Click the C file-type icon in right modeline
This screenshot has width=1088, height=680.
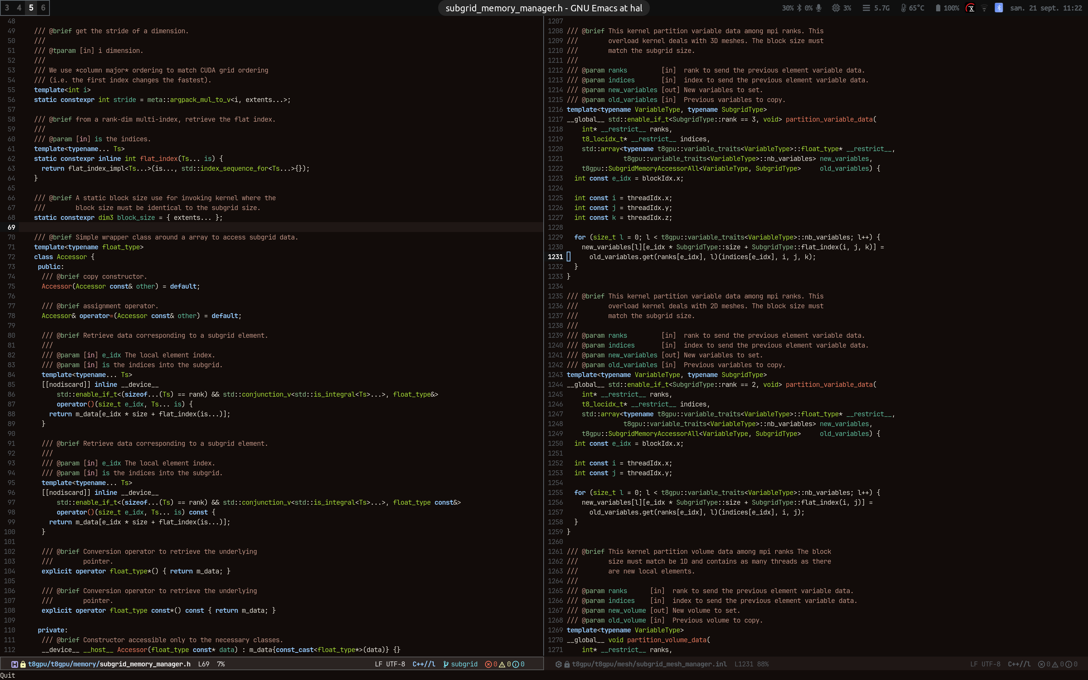point(558,664)
